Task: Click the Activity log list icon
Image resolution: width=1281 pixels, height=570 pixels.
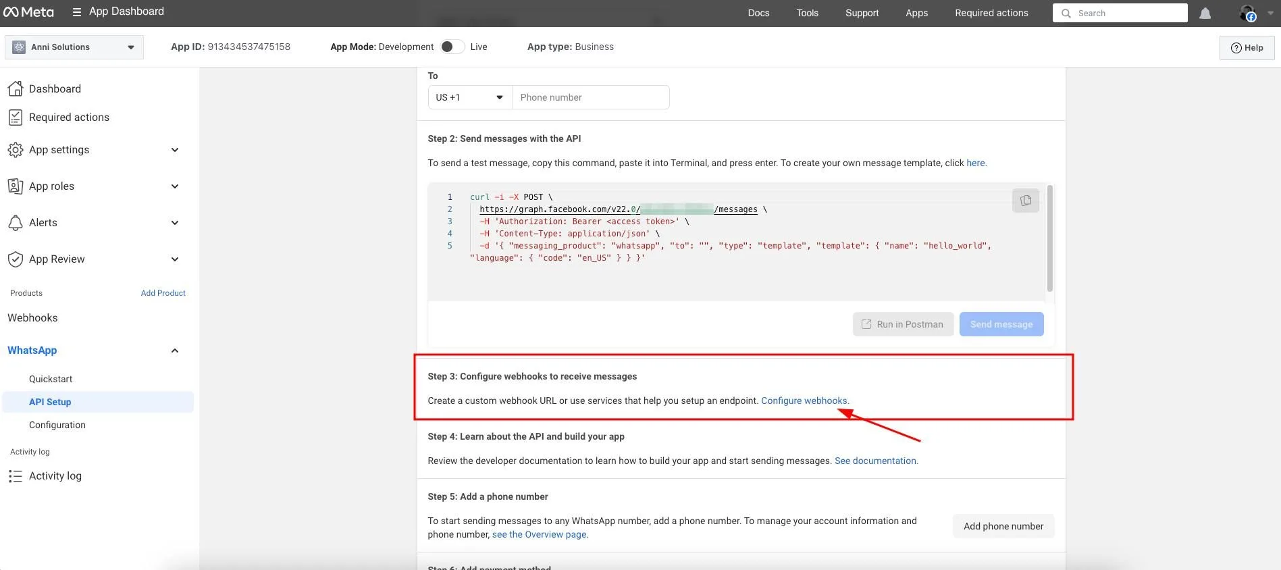Action: point(16,476)
